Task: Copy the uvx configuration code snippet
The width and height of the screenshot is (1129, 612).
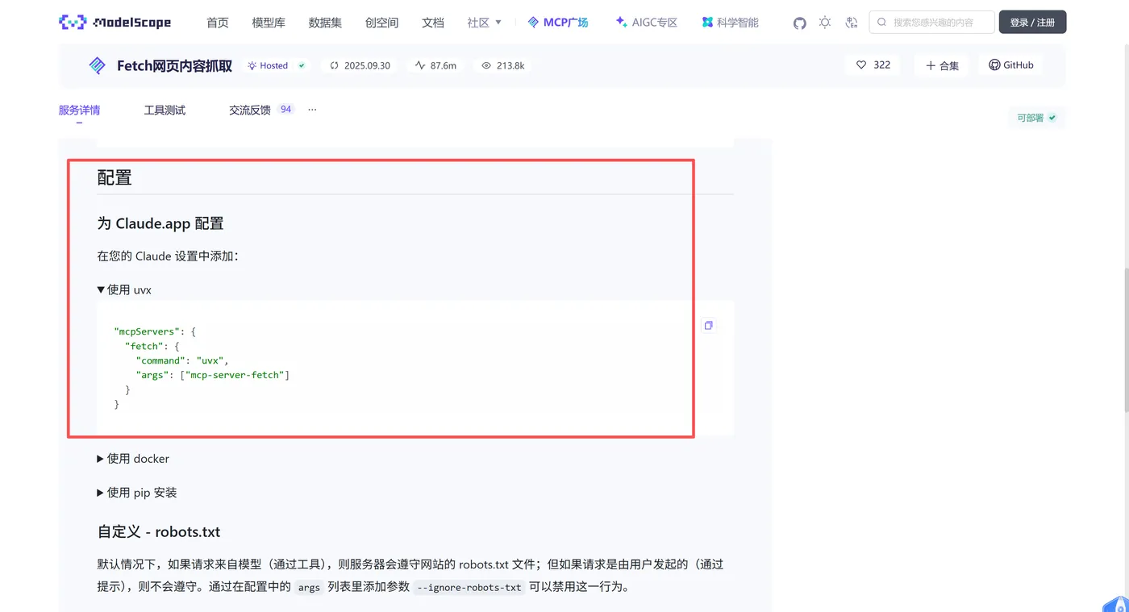Action: click(x=708, y=325)
